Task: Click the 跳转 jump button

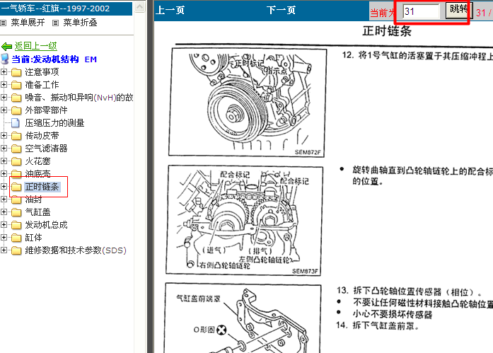Action: [x=458, y=10]
